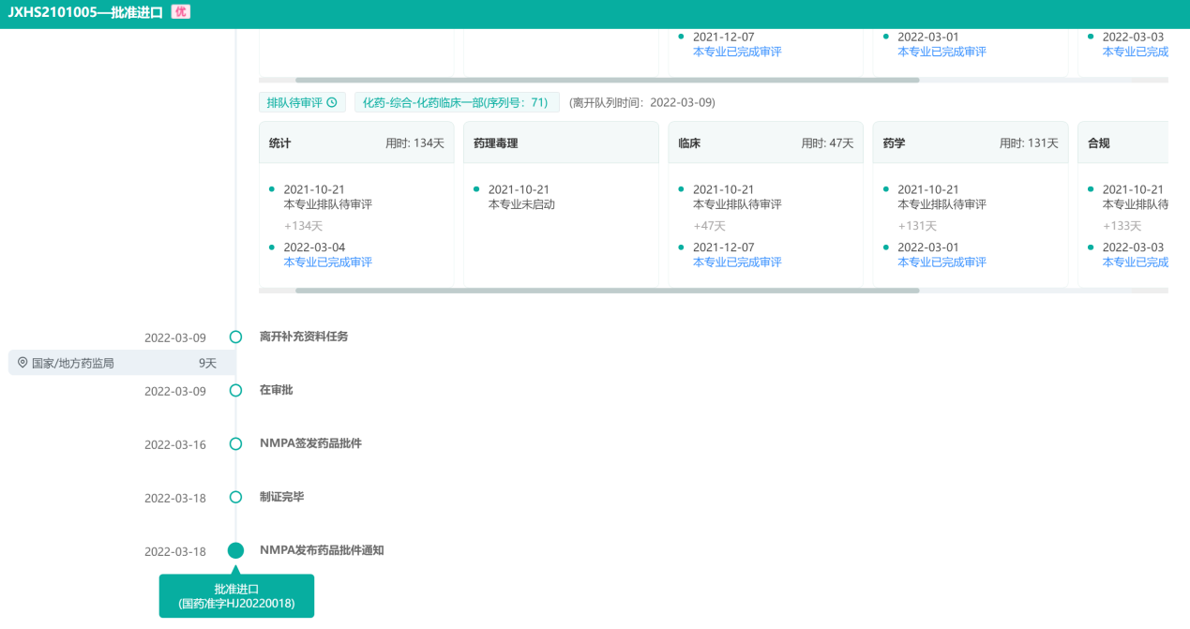This screenshot has width=1190, height=629.
Task: Open 本专业已完成审评 link dated 2022-03-04 in 统计
Action: pos(327,262)
